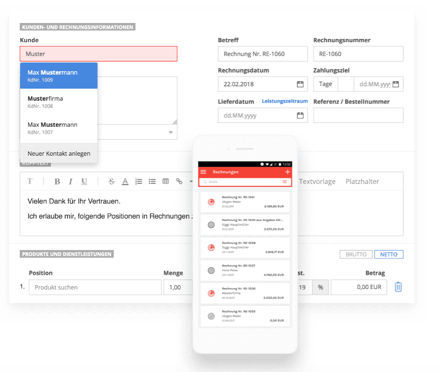439x372 pixels.
Task: Expand the dropdown arrow below address box
Action: click(171, 132)
